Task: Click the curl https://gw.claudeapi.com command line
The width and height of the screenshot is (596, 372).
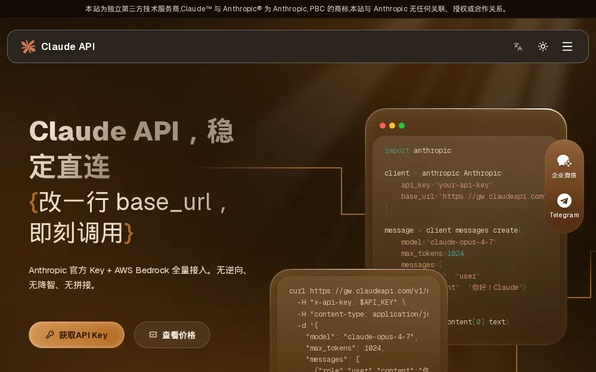Action: tap(358, 291)
